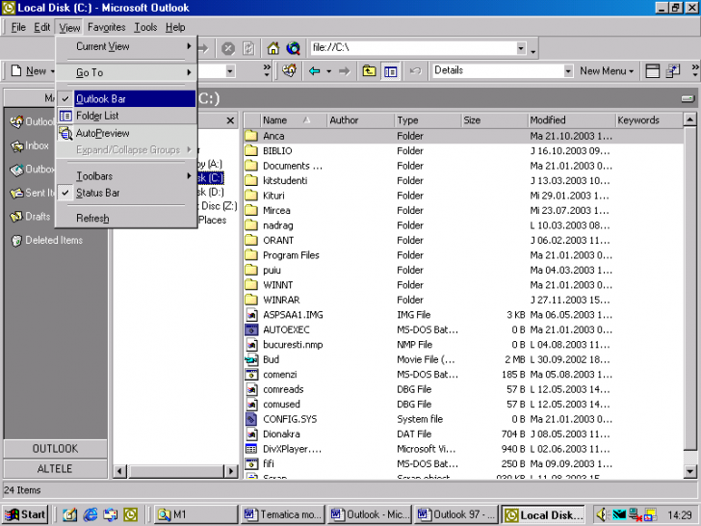Toggle AutoPreview in View menu

[126, 133]
